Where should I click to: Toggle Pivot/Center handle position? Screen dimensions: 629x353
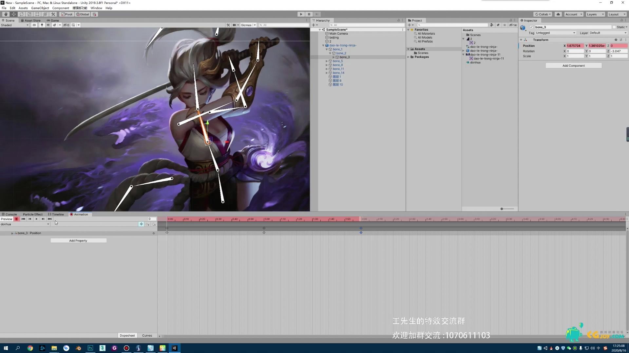[x=67, y=14]
